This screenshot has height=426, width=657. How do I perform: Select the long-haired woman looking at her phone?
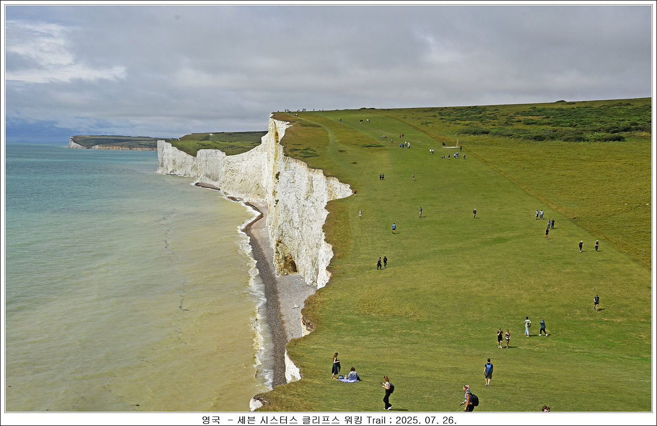(x=387, y=392)
